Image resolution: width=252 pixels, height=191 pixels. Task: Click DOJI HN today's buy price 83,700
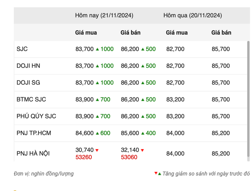[x=85, y=66]
